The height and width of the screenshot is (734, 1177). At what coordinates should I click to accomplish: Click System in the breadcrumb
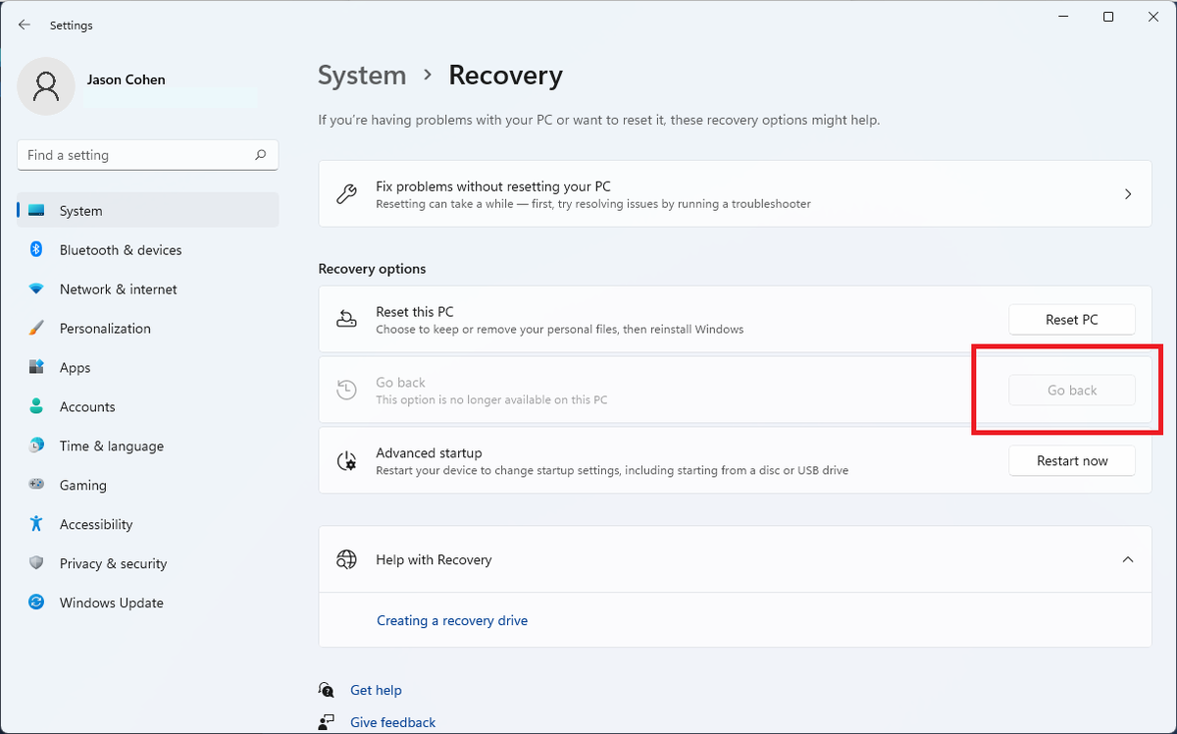tap(362, 76)
